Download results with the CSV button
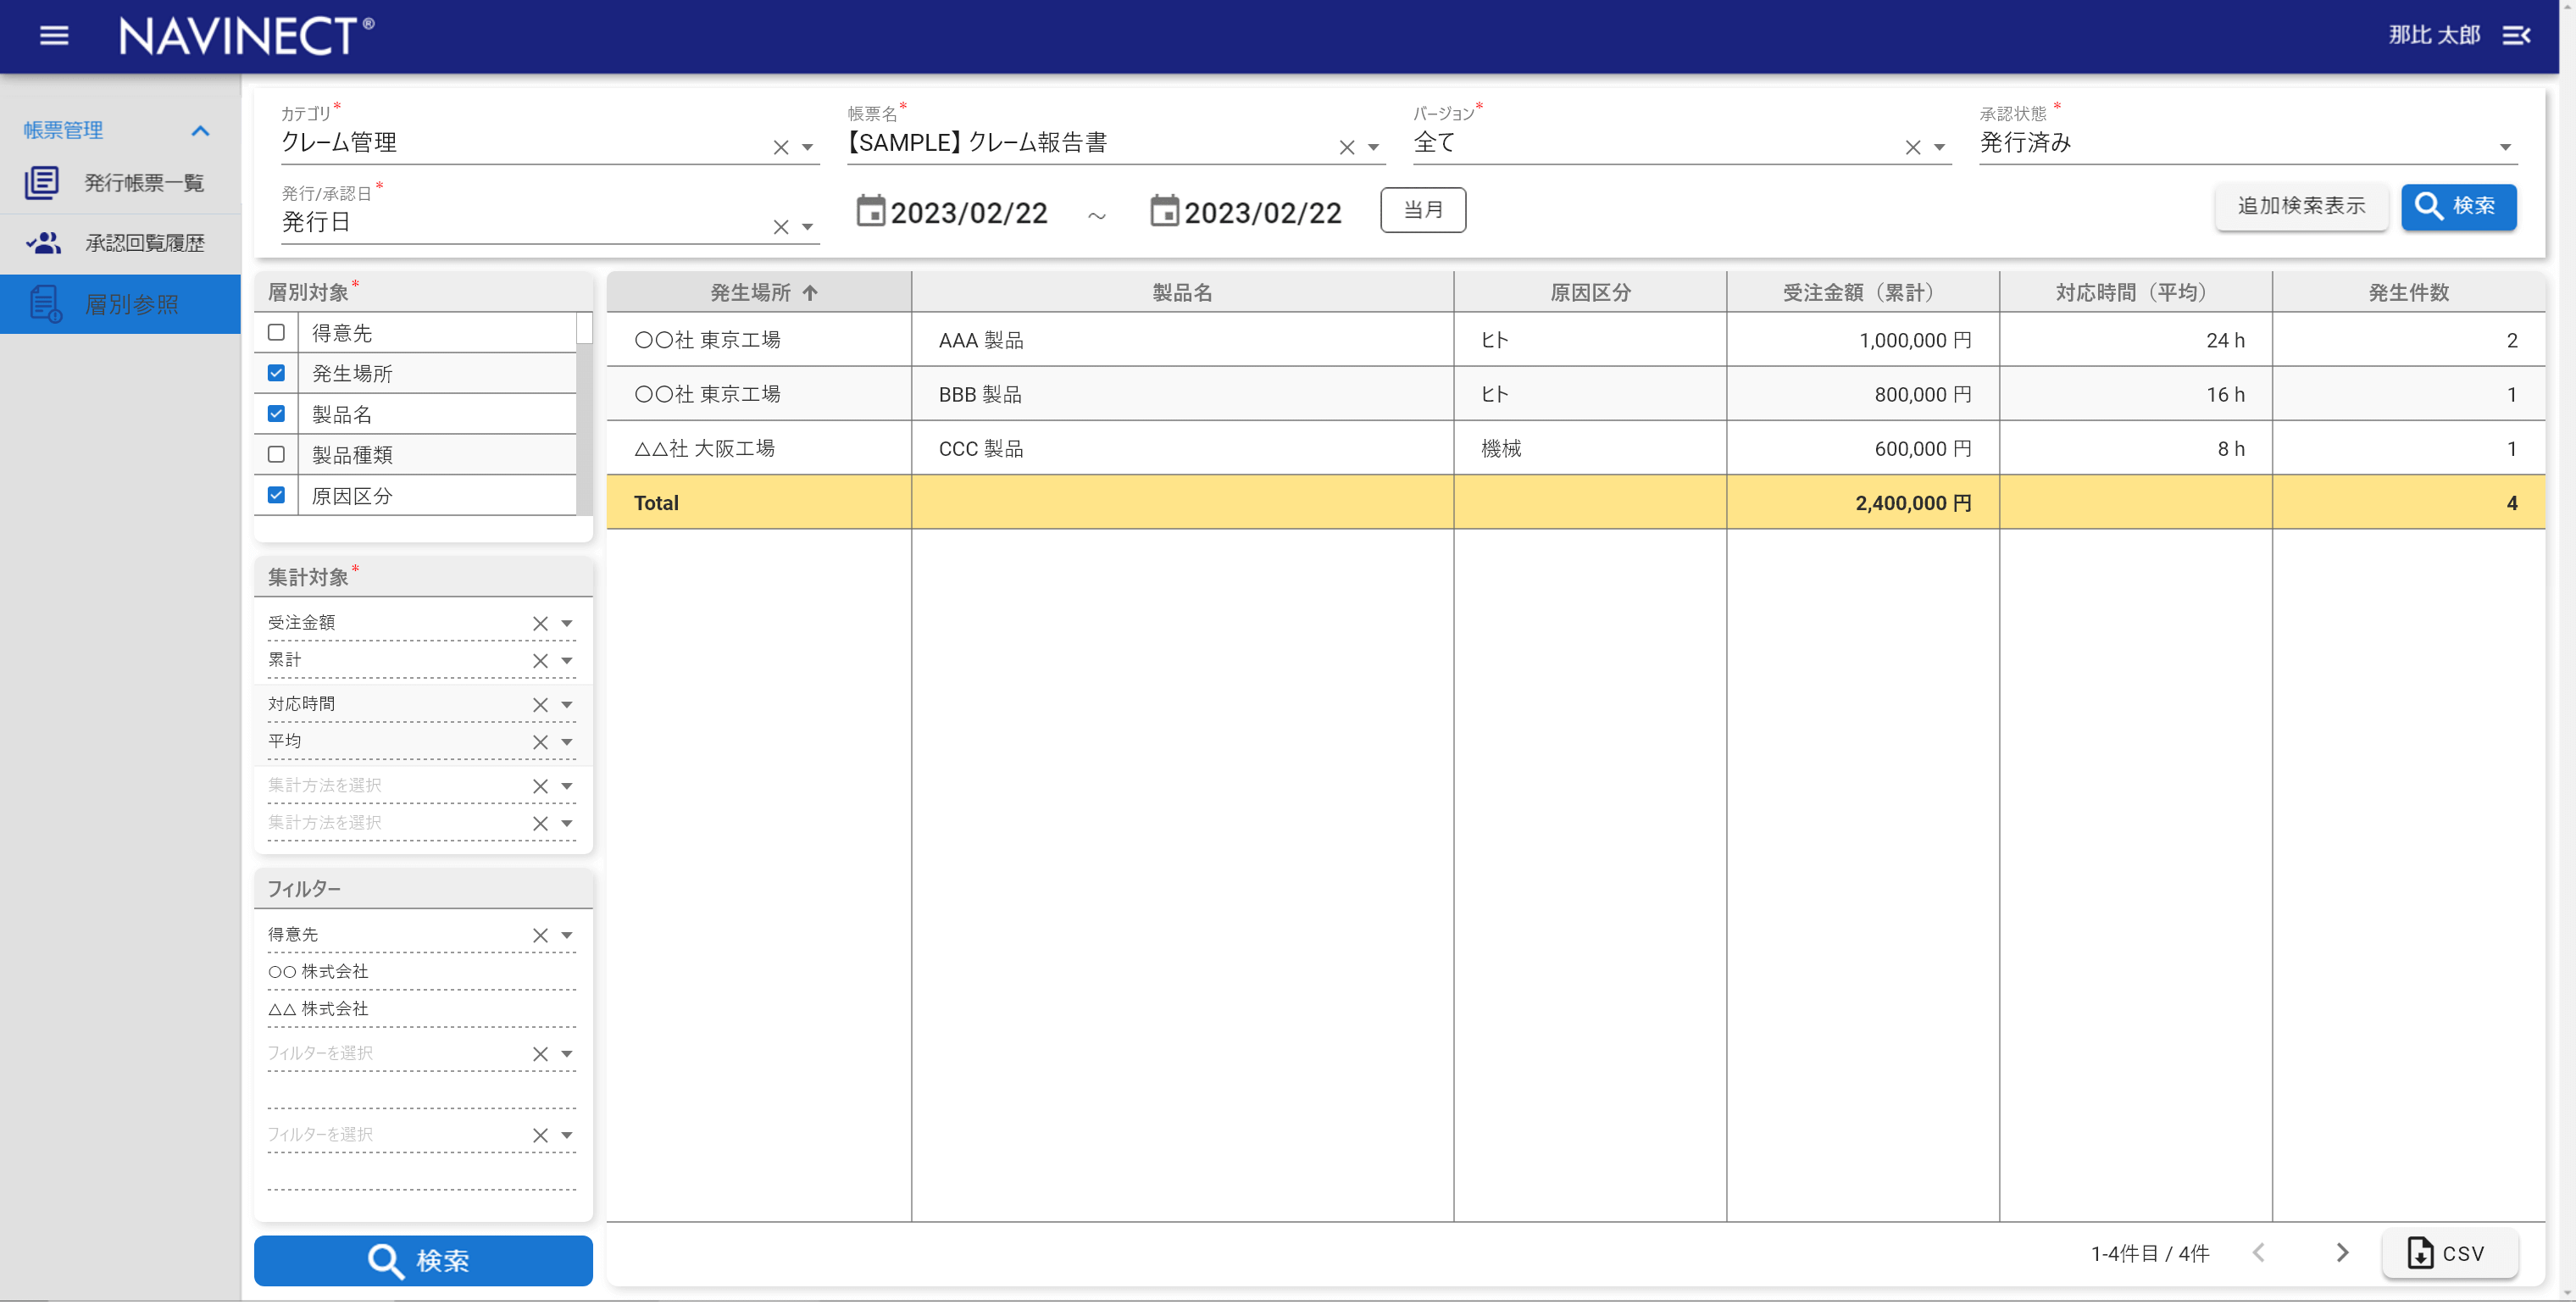 coord(2450,1252)
